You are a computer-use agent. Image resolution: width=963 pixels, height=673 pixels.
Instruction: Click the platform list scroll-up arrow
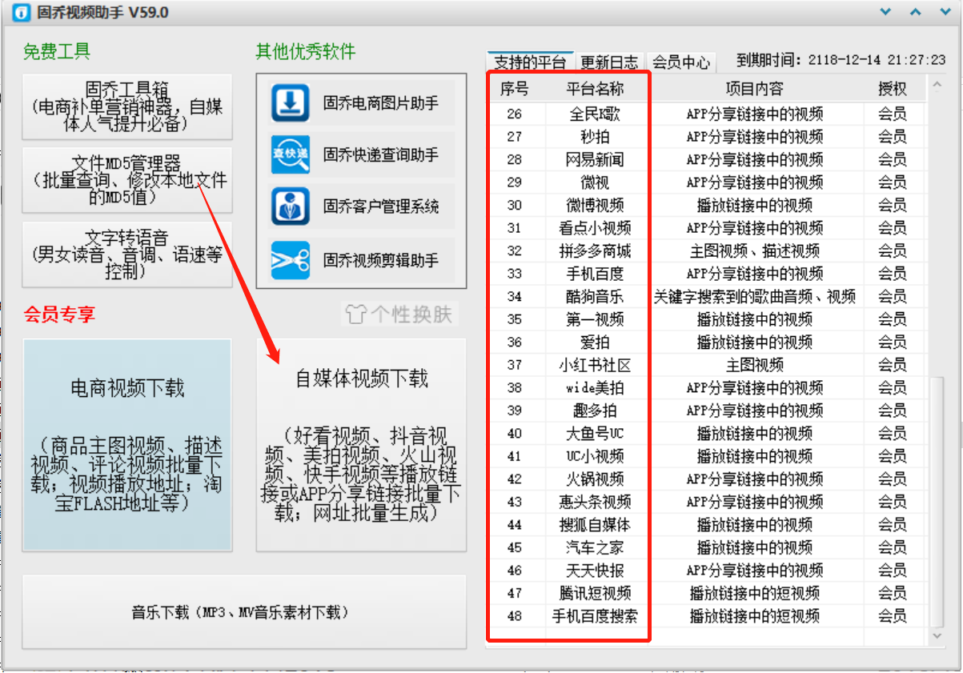(x=937, y=85)
